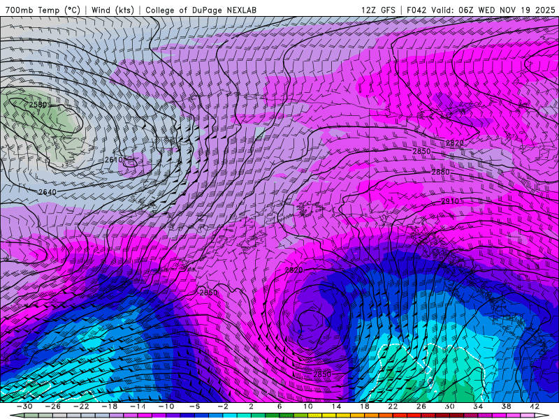Click the -18 value on the temperature scale
This screenshot has height=419, width=559.
pyautogui.click(x=110, y=406)
